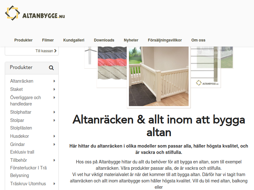
Task: Click bold intro text starting Här hittar du
Action: pyautogui.click(x=159, y=149)
